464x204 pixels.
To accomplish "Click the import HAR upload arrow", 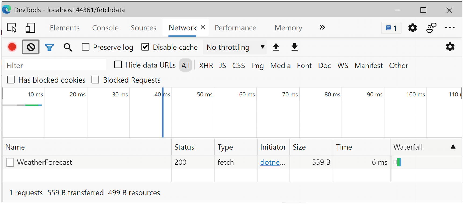I will pyautogui.click(x=276, y=47).
